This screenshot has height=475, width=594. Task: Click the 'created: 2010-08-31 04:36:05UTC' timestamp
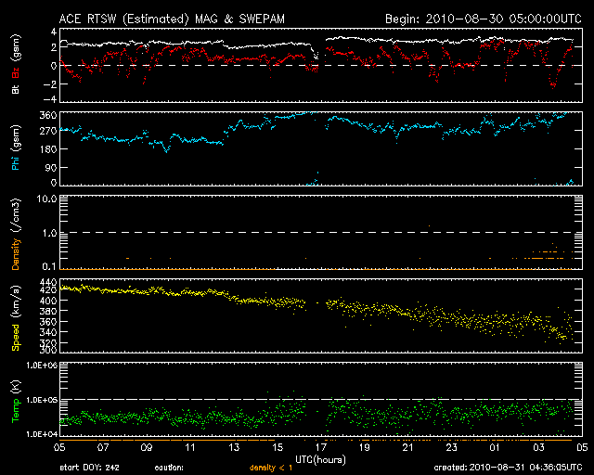pos(508,468)
